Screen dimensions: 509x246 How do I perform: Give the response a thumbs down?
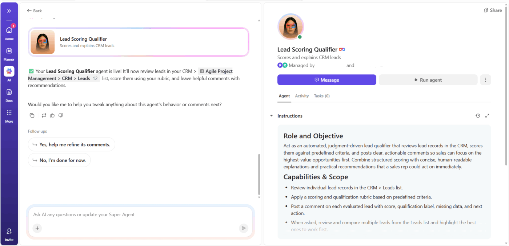coord(61,115)
